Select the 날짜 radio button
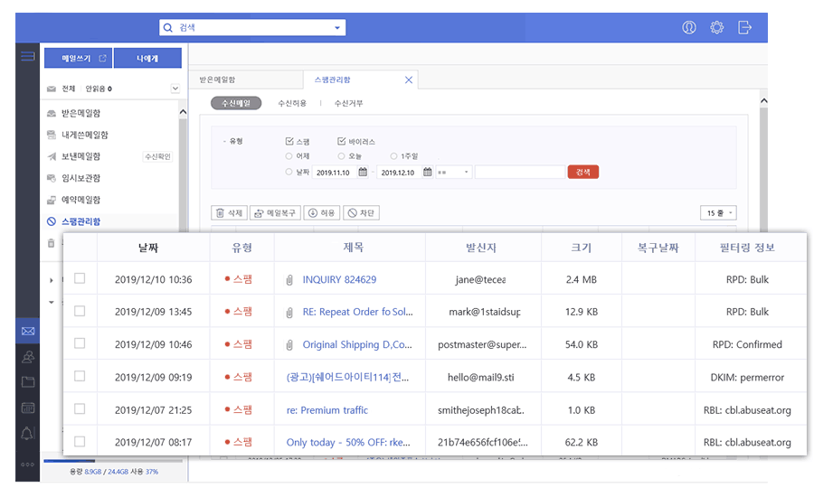The image size is (814, 497). click(289, 172)
